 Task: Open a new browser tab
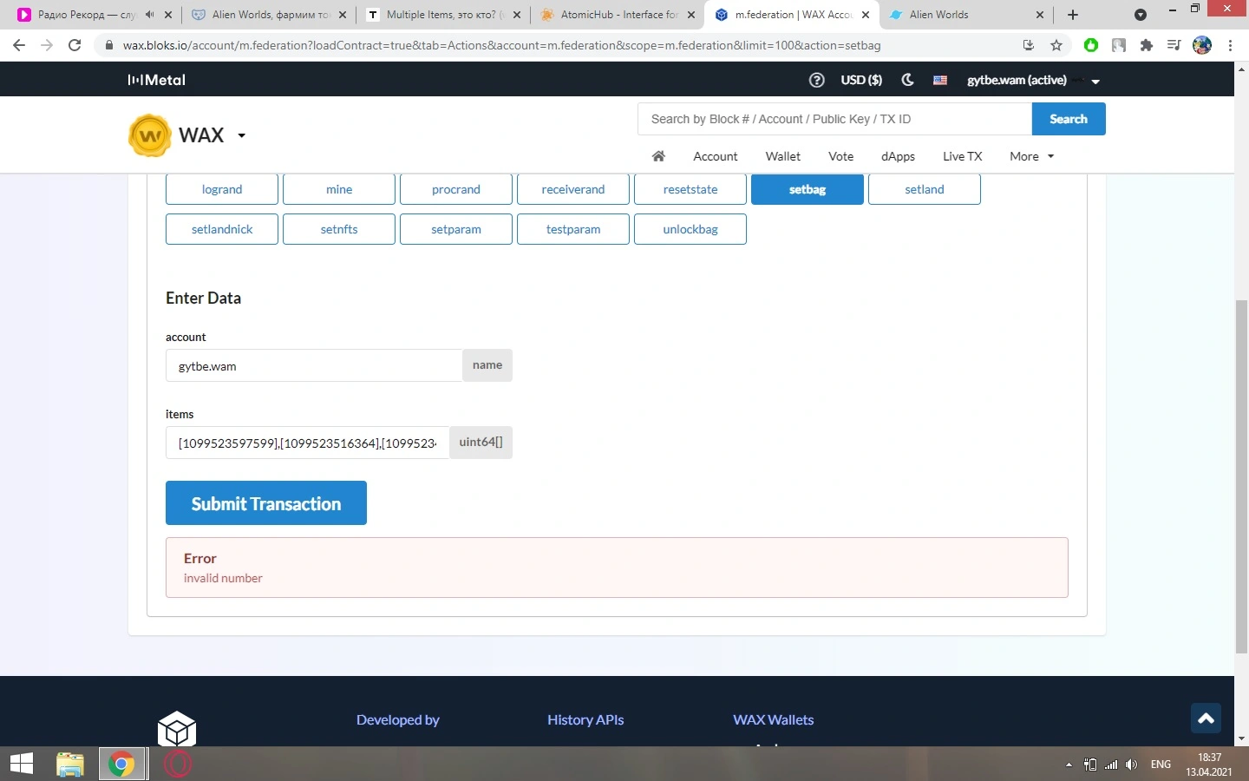pyautogui.click(x=1073, y=15)
